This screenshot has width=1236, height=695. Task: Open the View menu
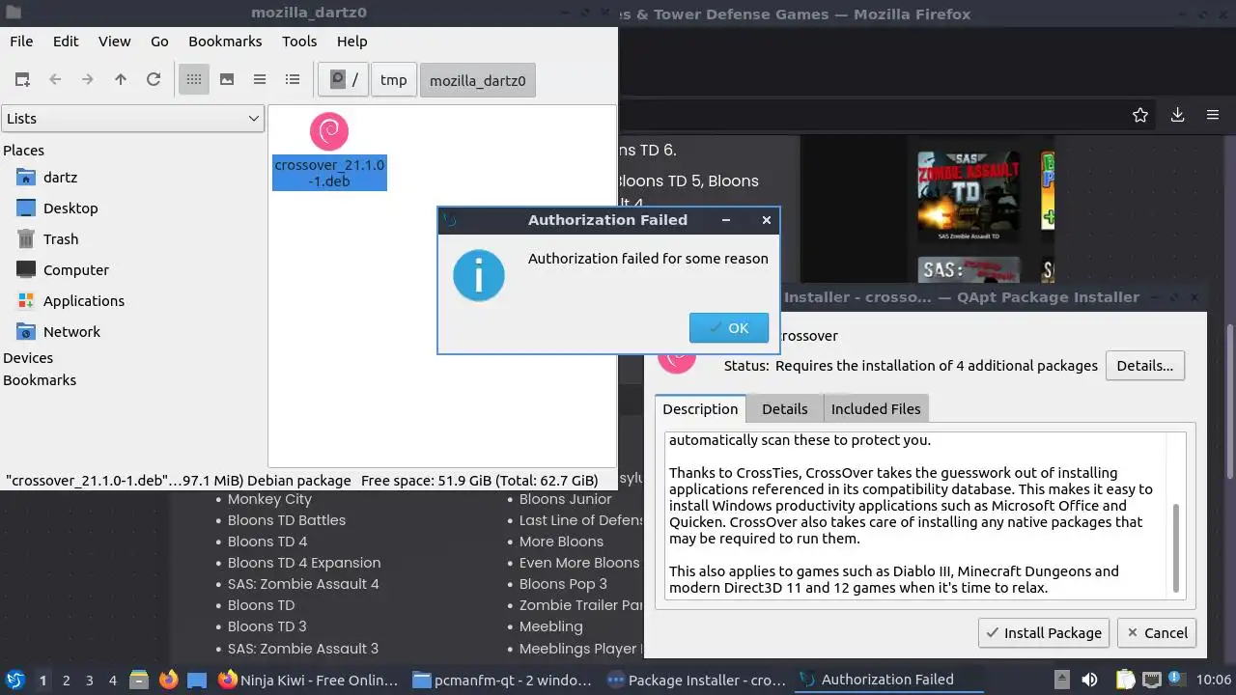(114, 41)
